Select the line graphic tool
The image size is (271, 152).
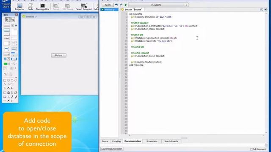coord(5,84)
